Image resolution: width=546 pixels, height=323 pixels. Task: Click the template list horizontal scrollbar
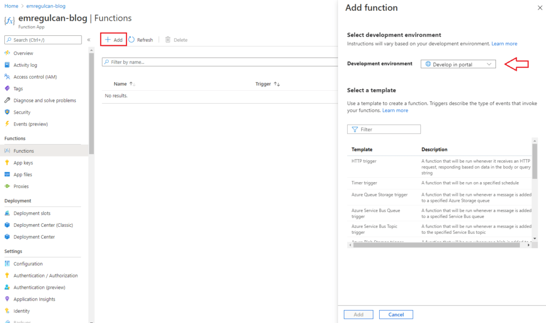(x=437, y=245)
